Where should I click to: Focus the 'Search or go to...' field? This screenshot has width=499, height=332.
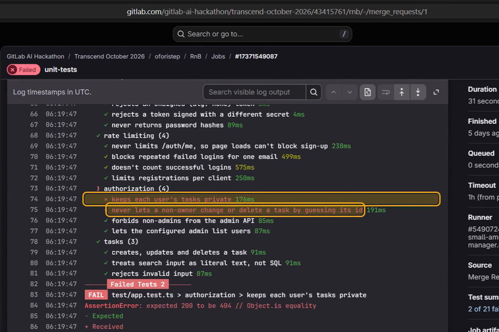point(263,34)
